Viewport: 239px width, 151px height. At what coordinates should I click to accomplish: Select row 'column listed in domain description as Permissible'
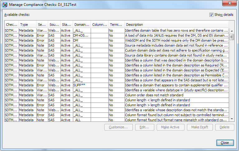117,75
